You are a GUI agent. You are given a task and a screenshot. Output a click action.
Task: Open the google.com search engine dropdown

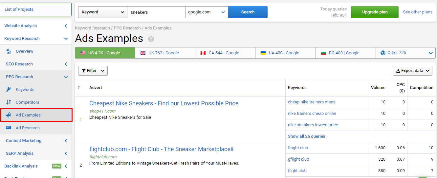(x=207, y=12)
